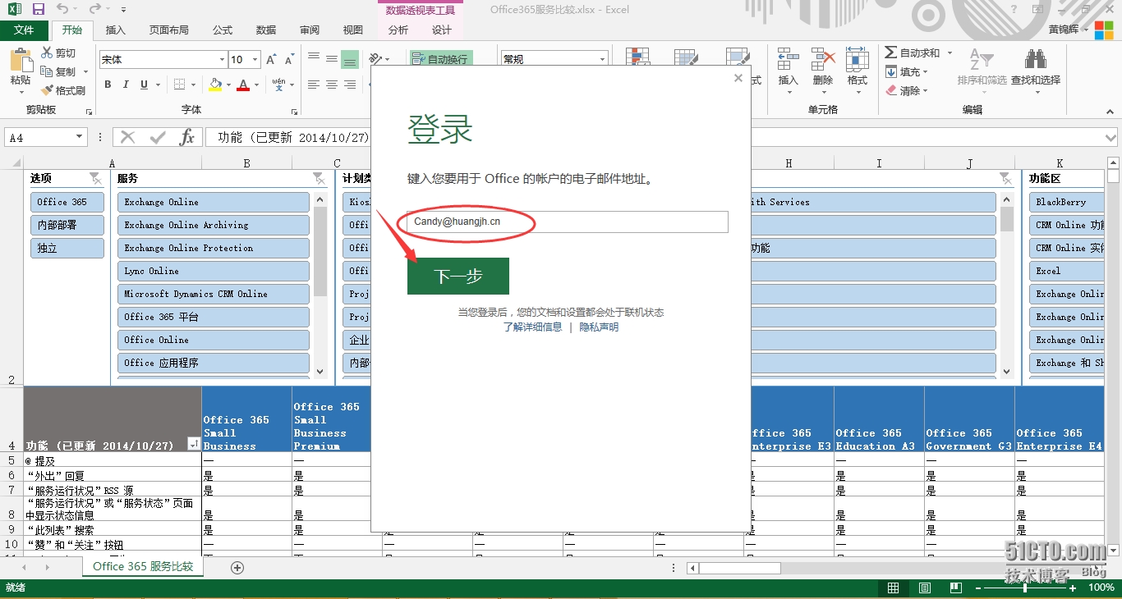Toggle the Office 365 slicer item
Image resolution: width=1122 pixels, height=599 pixels.
click(x=67, y=202)
